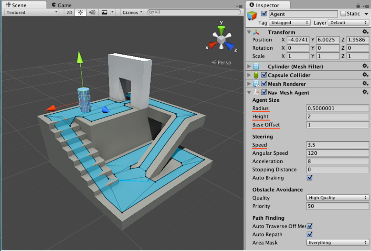Expand the Mesh Renderer component
This screenshot has height=251, width=371.
[x=249, y=84]
